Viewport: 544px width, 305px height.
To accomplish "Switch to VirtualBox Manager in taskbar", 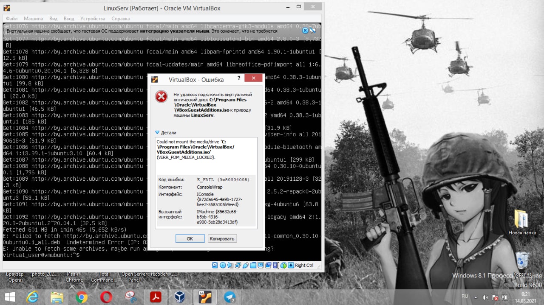I will [x=180, y=297].
